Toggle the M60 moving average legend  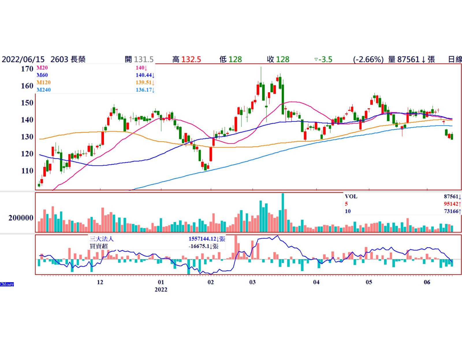tap(42, 75)
